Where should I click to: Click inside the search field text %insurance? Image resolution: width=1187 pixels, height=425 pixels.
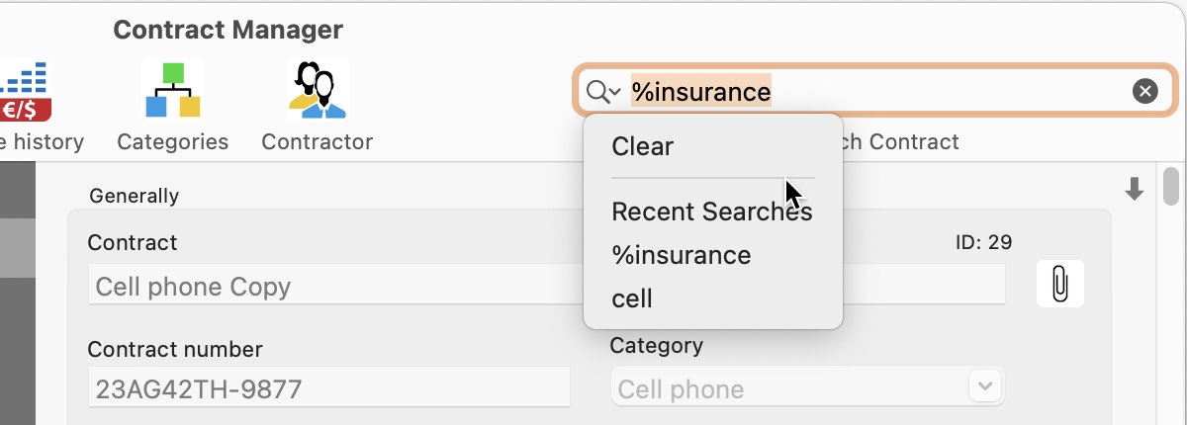[x=701, y=92]
